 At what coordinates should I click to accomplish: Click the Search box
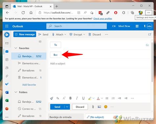(77, 26)
